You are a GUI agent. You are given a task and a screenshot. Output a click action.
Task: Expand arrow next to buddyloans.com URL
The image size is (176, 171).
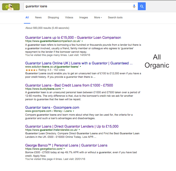pyautogui.click(x=63, y=89)
